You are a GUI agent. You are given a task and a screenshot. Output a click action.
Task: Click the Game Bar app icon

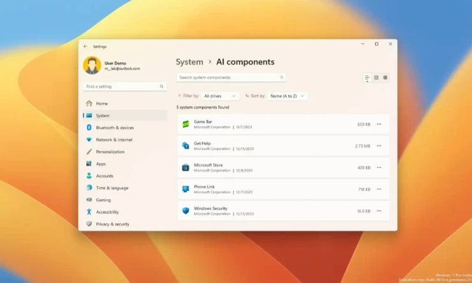tap(186, 124)
